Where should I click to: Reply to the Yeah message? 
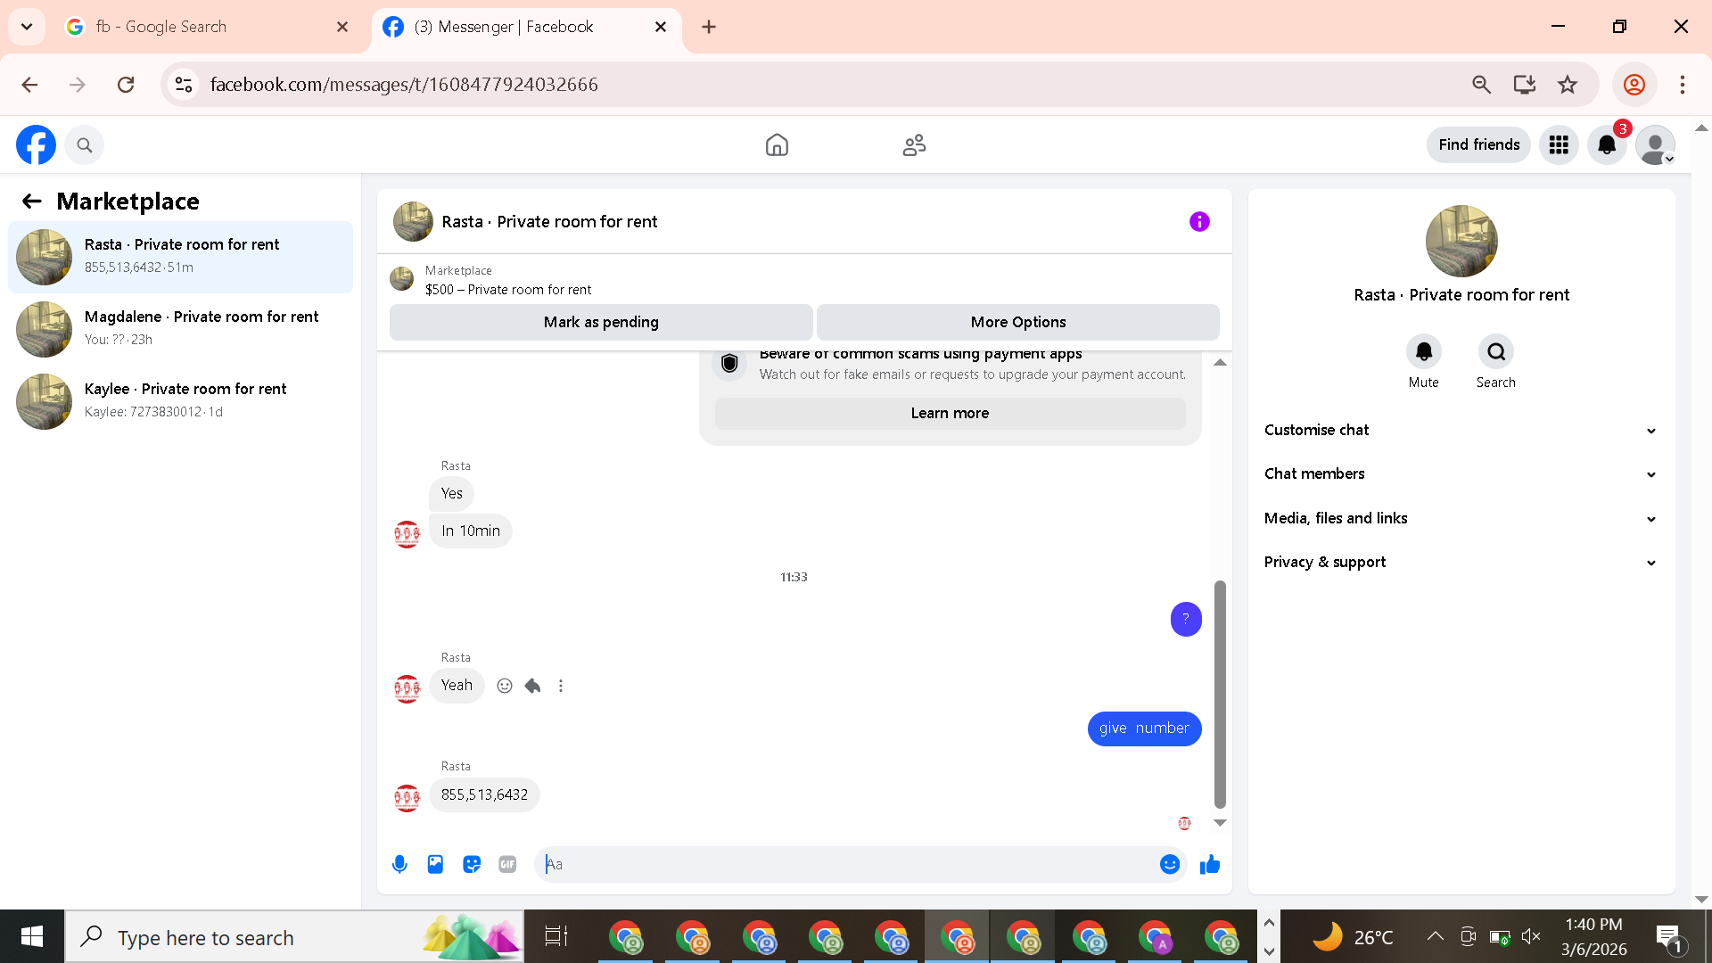[532, 686]
